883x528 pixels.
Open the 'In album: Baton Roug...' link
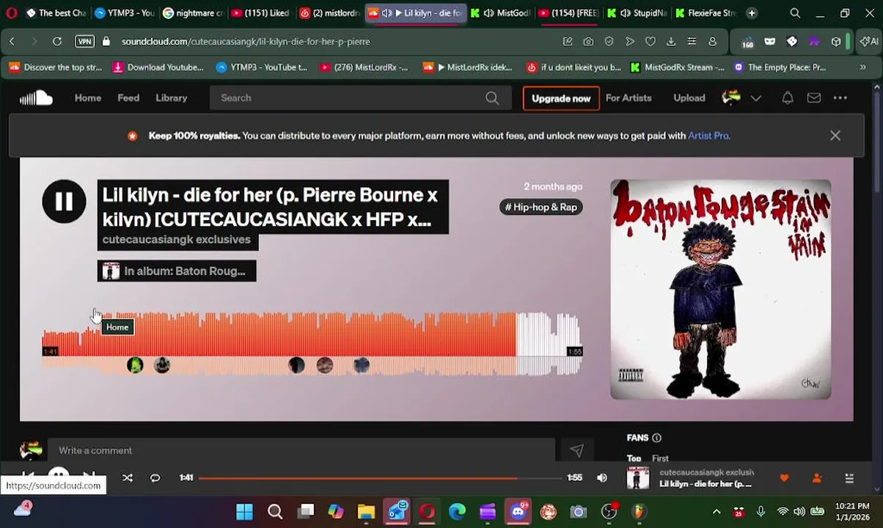tap(177, 271)
